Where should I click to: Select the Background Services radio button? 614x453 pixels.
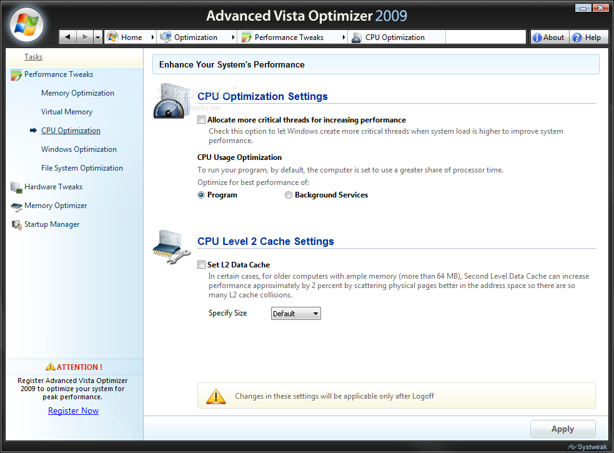pyautogui.click(x=289, y=195)
